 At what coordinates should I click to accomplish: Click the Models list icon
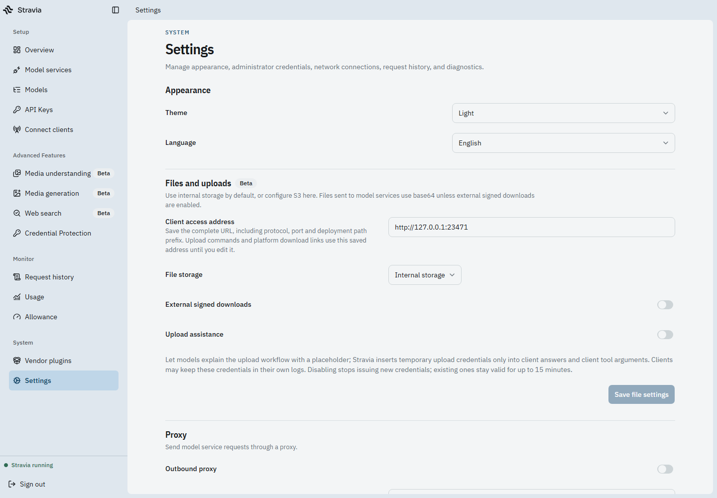pyautogui.click(x=17, y=90)
